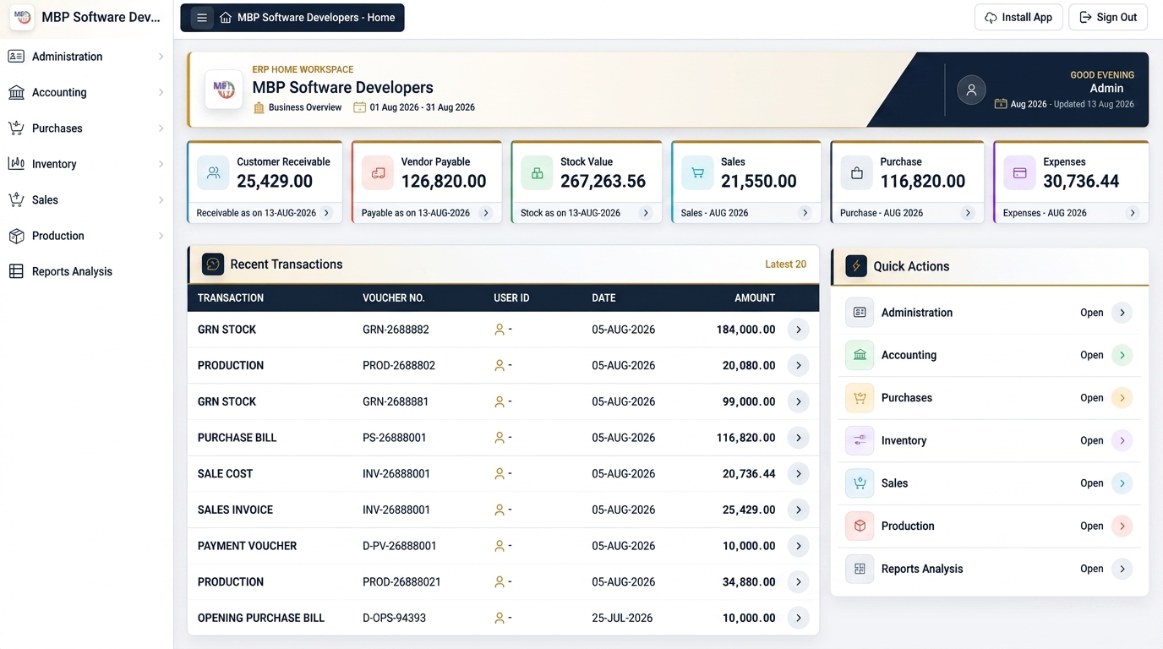This screenshot has width=1163, height=649.
Task: Click the Production box icon in Quick Actions
Action: click(x=860, y=526)
